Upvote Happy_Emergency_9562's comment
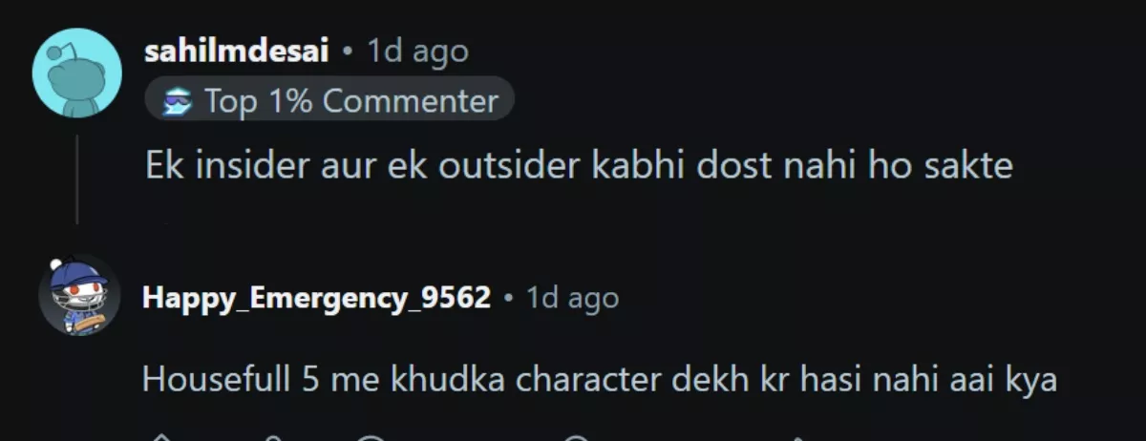The height and width of the screenshot is (441, 1146). click(160, 438)
